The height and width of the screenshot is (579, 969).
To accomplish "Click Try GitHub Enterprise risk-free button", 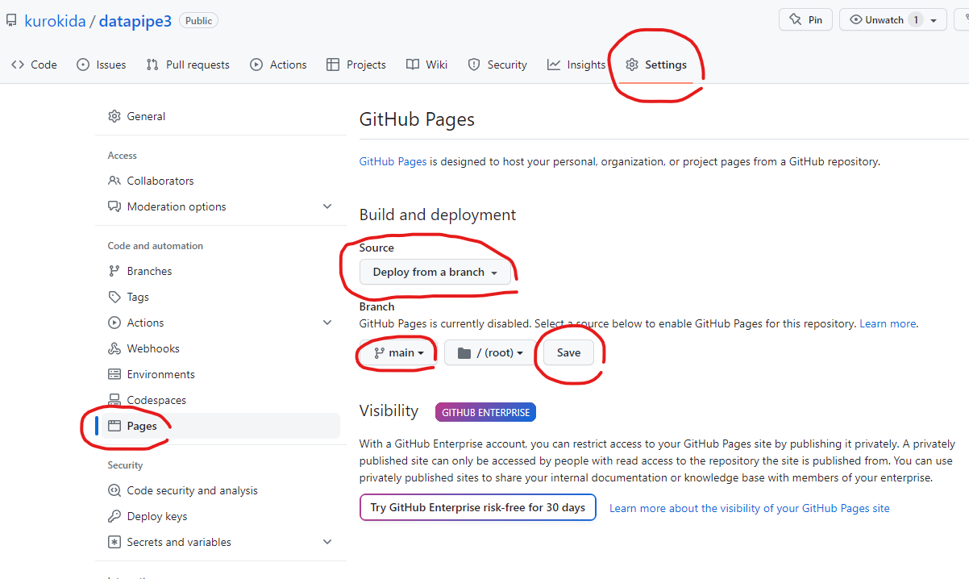I will coord(478,508).
